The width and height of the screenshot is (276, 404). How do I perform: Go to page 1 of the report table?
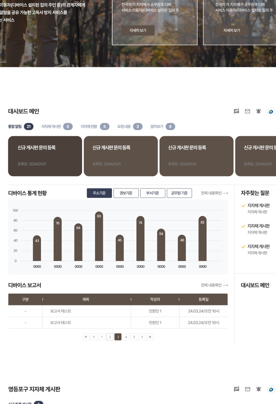coord(102,337)
